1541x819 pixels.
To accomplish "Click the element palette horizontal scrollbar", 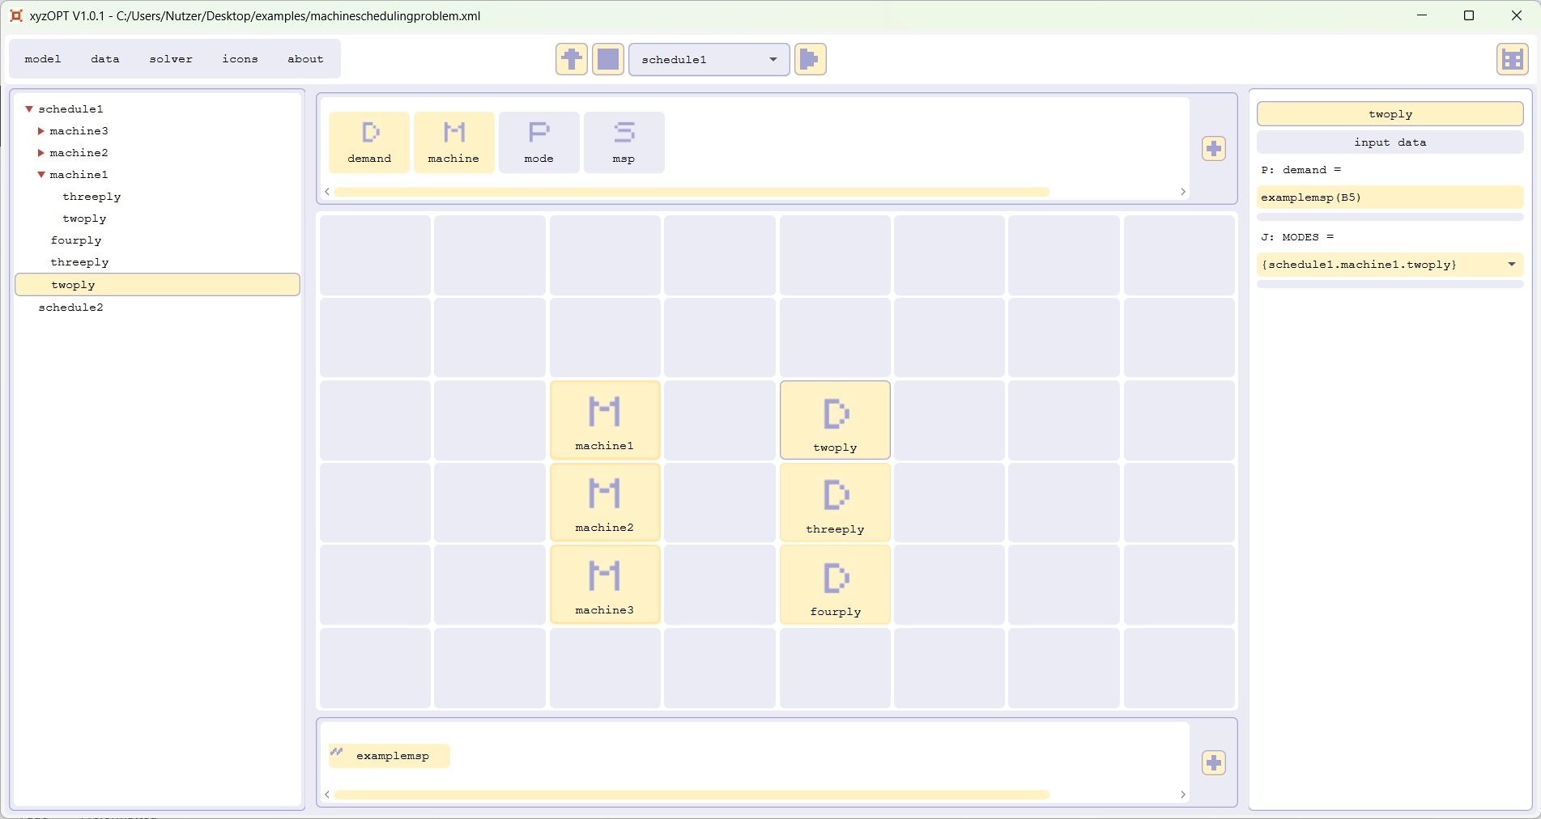I will coord(691,193).
